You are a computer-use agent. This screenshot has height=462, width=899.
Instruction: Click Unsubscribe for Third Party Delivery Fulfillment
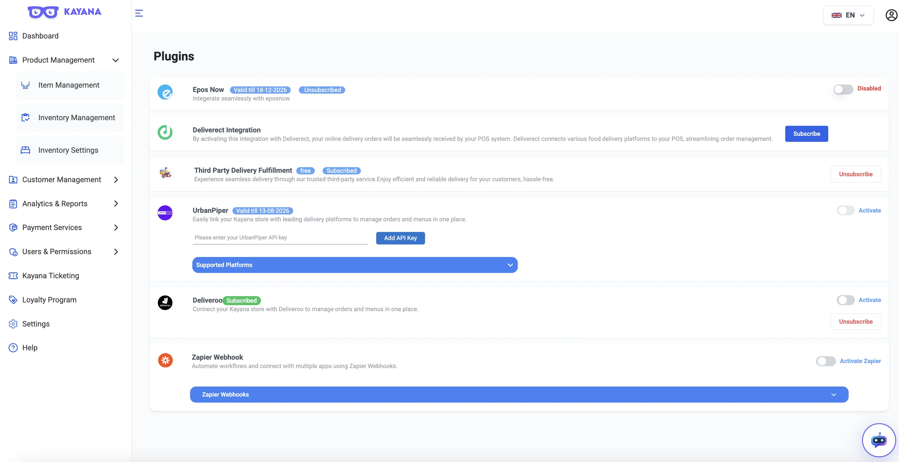point(855,174)
